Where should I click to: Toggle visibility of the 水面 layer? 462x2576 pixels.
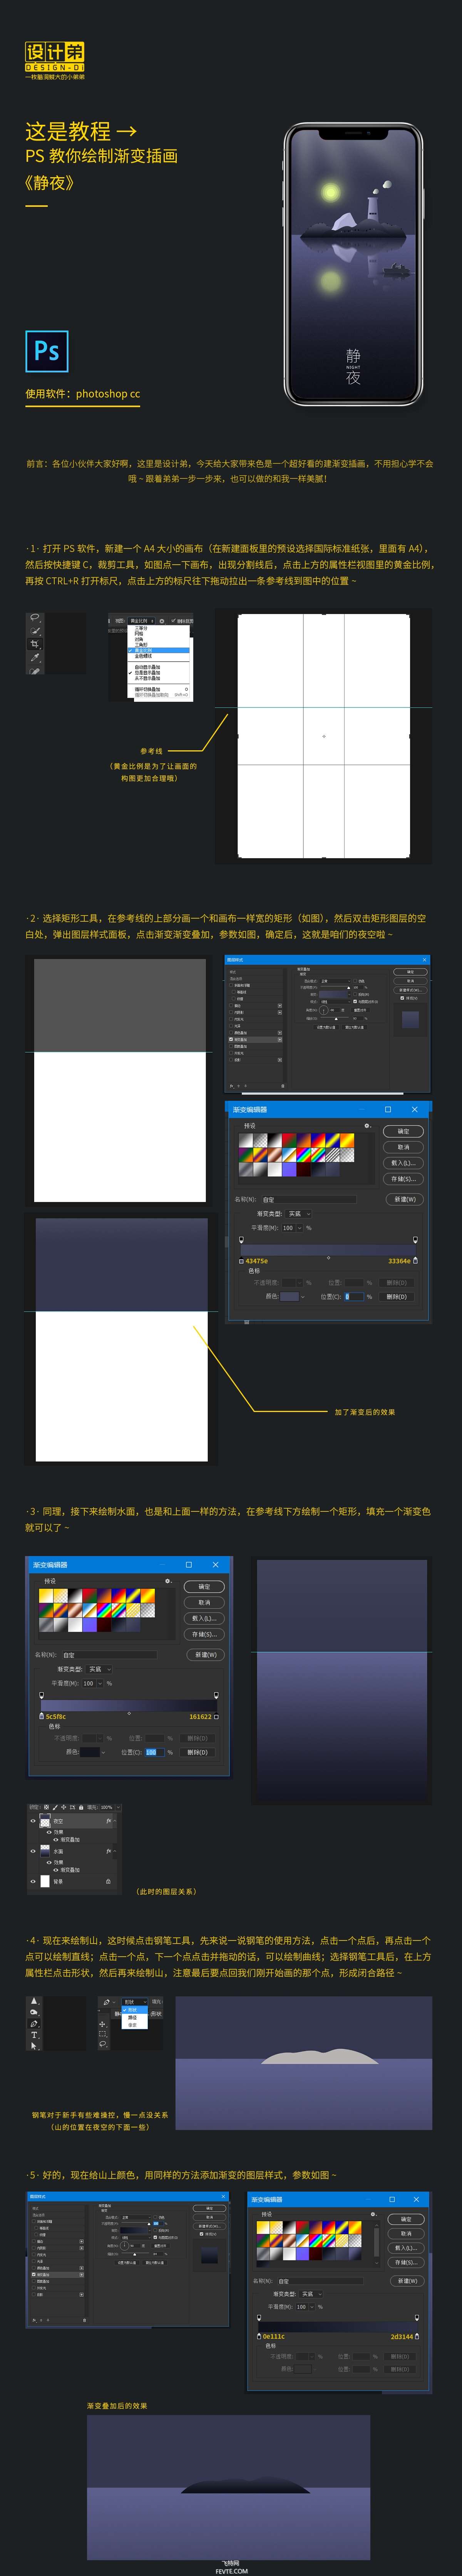click(34, 1851)
